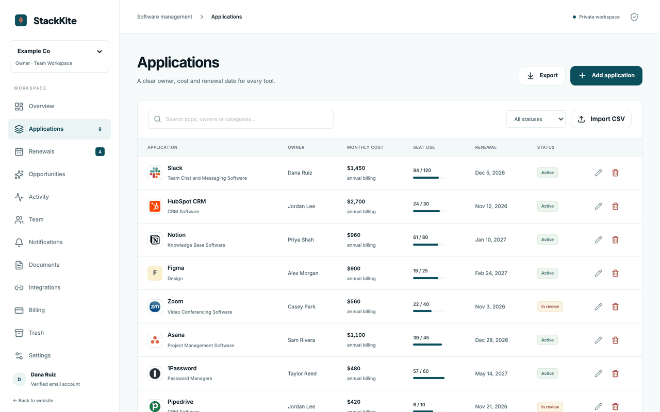660x412 pixels.
Task: Click the Figma letter F avatar
Action: (155, 273)
